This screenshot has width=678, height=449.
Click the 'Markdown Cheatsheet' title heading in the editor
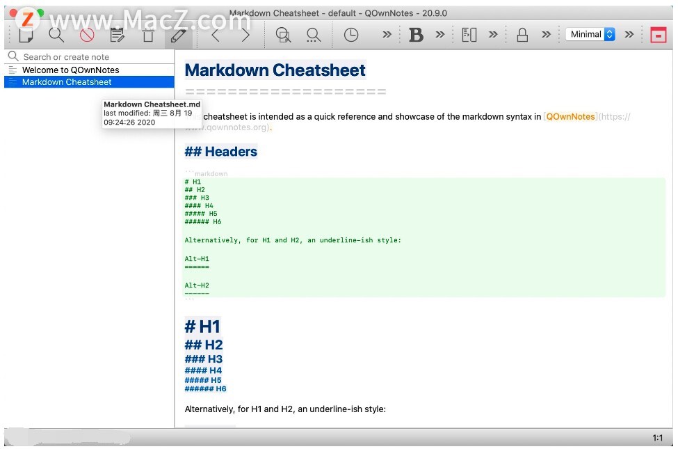coord(275,70)
